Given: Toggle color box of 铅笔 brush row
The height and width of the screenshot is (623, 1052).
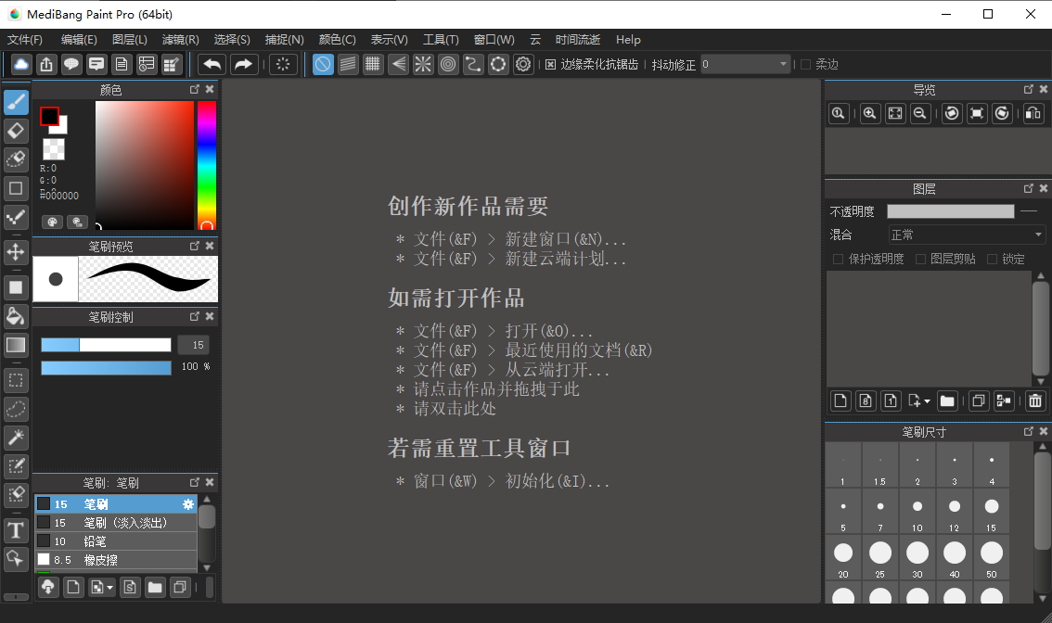Looking at the screenshot, I should click(x=44, y=540).
